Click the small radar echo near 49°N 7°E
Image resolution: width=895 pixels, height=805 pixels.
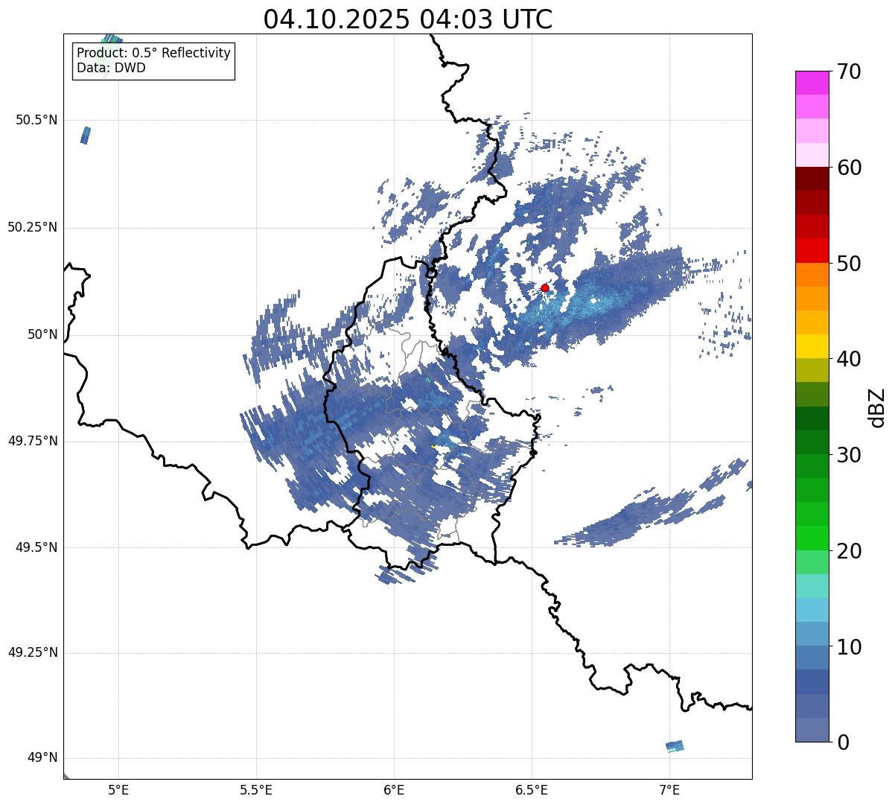(x=675, y=746)
